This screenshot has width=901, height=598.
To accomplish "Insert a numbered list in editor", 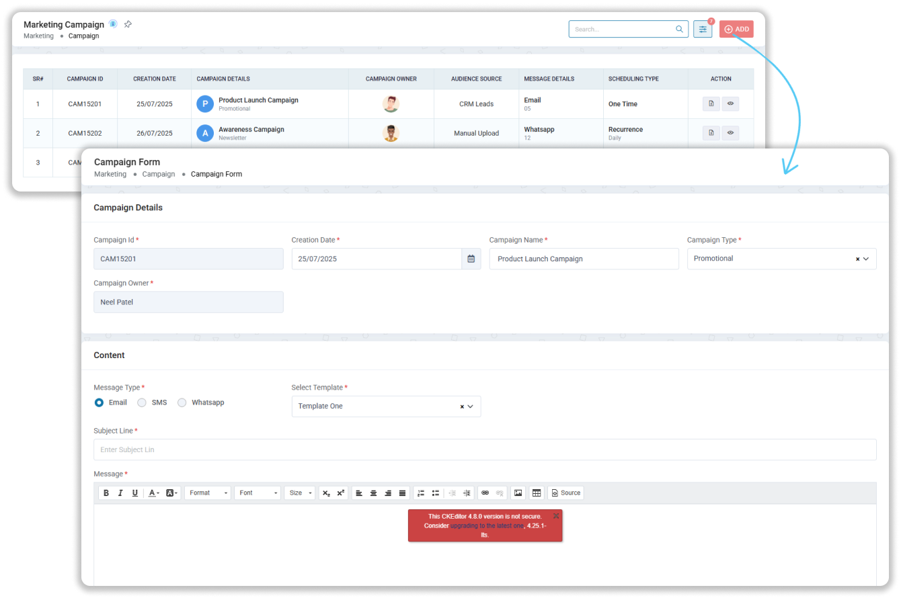I will [x=421, y=493].
